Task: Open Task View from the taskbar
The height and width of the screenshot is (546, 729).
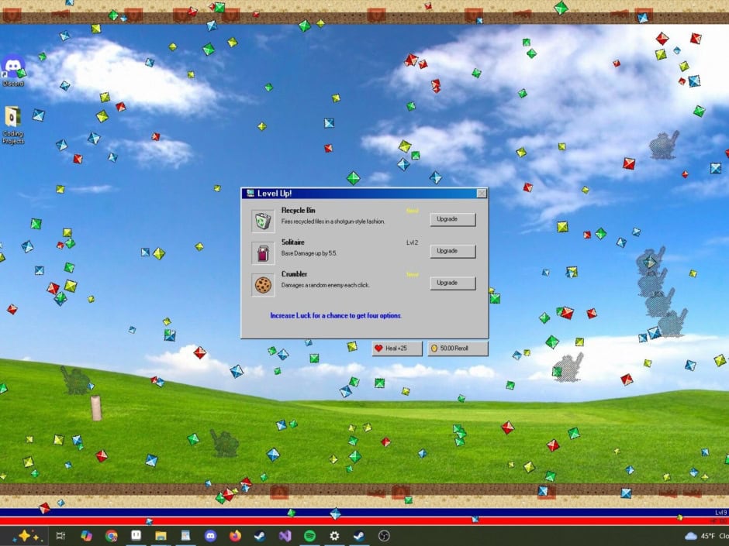Action: click(61, 536)
